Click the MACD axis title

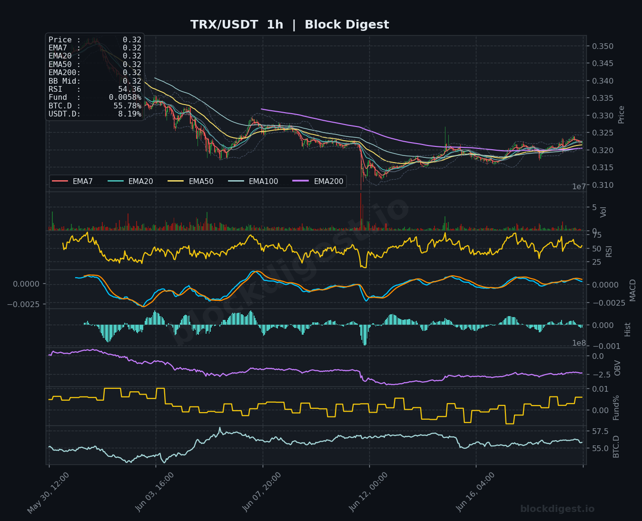tap(632, 290)
